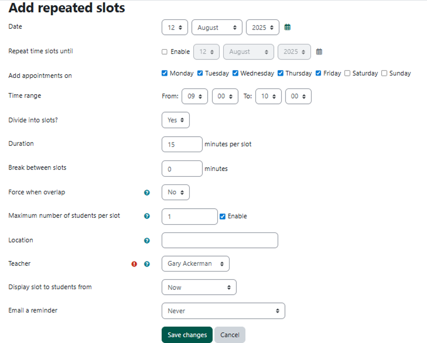Open the 2025 year dropdown for Date
Screen dimensions: 427x343
[x=262, y=28]
